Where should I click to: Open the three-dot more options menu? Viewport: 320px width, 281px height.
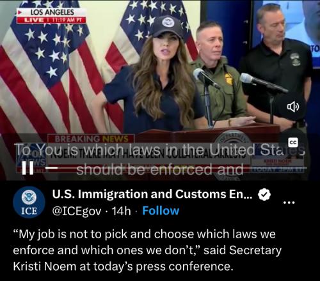(289, 202)
